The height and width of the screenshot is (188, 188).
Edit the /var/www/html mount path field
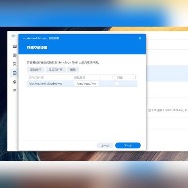point(86,83)
